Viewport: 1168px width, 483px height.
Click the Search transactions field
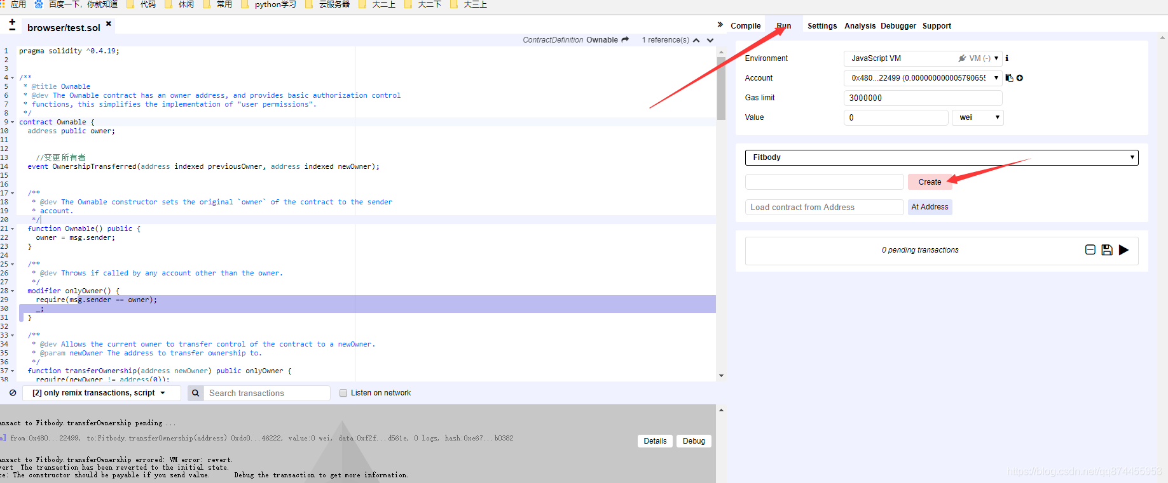click(267, 393)
